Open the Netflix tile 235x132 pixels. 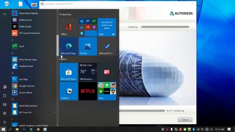(x=88, y=91)
